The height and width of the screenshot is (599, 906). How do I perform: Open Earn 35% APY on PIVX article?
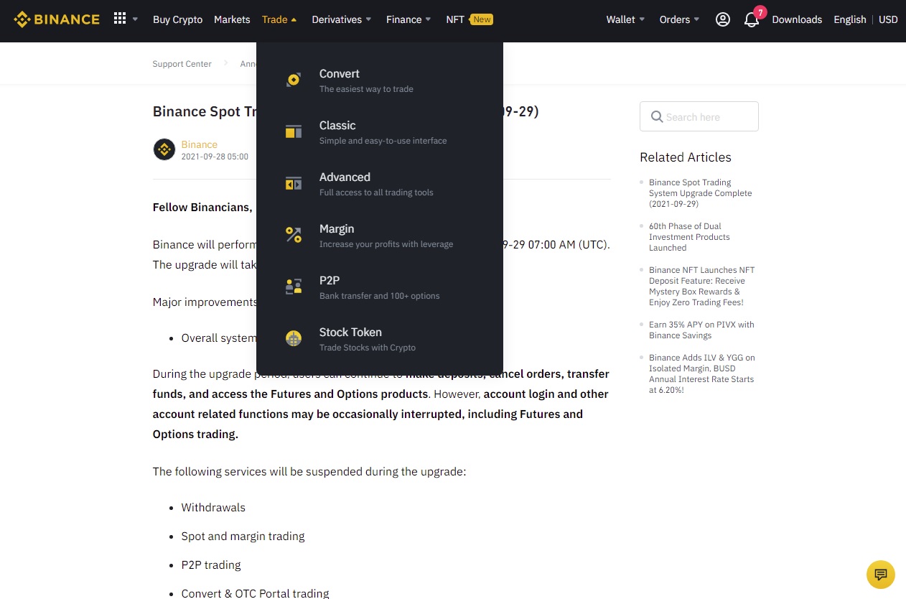pos(701,330)
